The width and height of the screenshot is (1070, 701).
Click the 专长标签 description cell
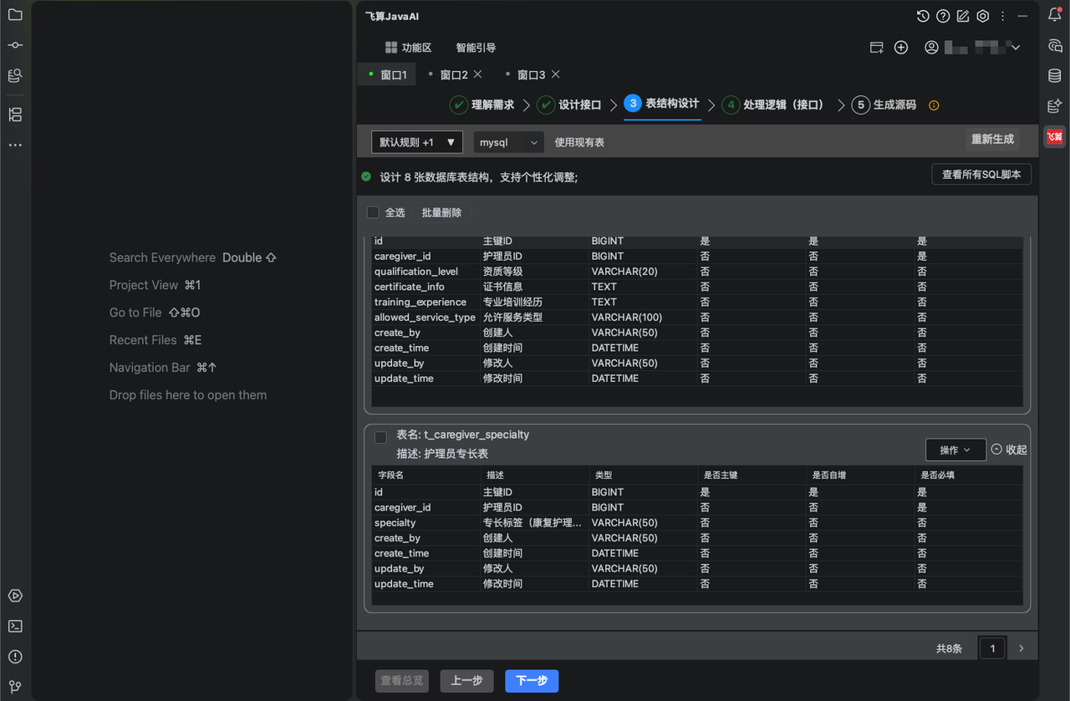533,523
